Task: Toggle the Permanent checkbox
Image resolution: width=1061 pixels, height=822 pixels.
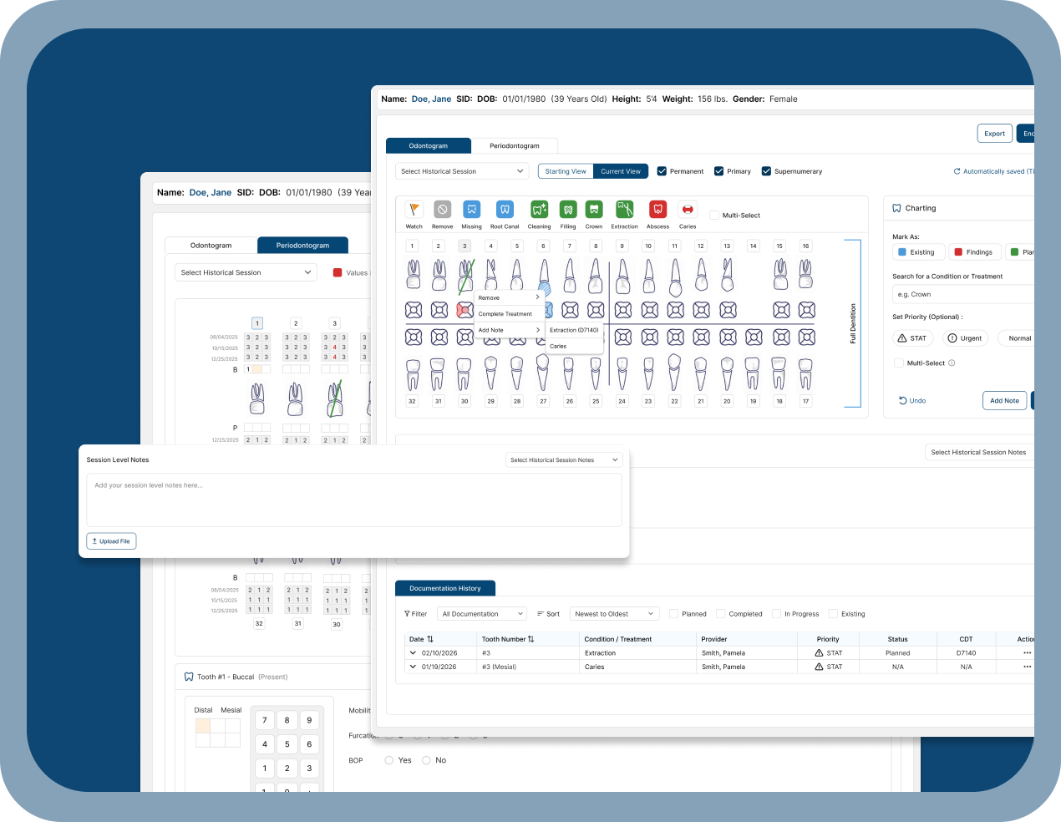Action: point(662,171)
